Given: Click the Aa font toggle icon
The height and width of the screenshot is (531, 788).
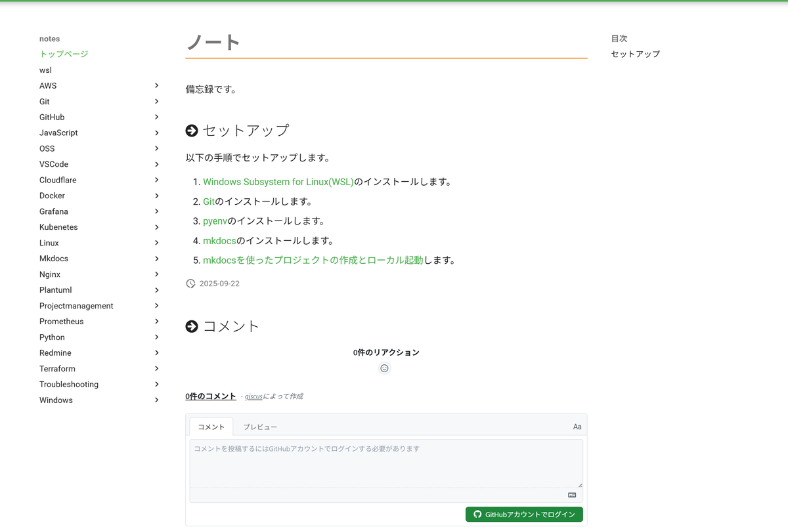Looking at the screenshot, I should [577, 427].
